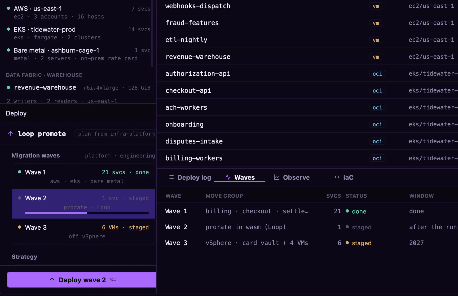Click the status dot beside revenue-warehouse in sidebar

[8, 87]
